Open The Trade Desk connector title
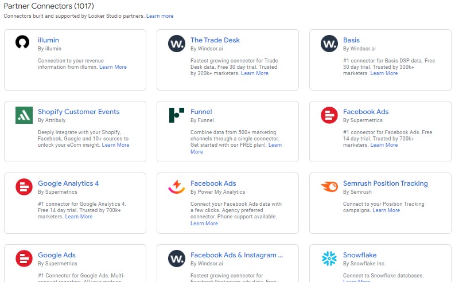This screenshot has width=455, height=282. click(x=215, y=40)
